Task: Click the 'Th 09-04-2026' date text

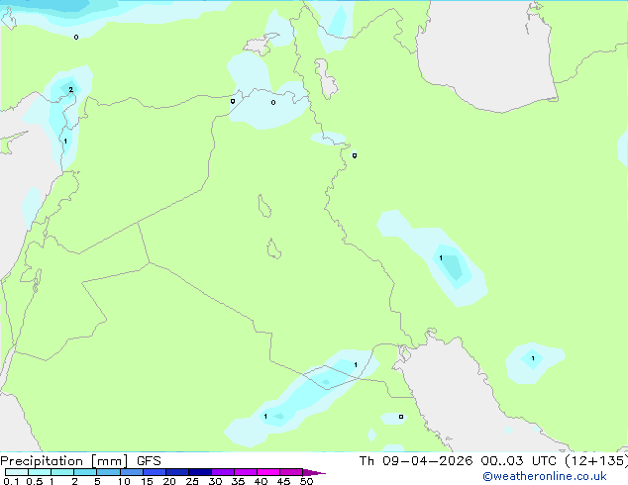Action: point(416,461)
